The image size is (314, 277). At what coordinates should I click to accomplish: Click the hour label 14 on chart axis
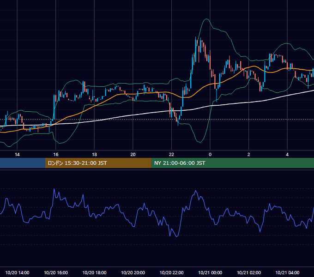(17, 155)
